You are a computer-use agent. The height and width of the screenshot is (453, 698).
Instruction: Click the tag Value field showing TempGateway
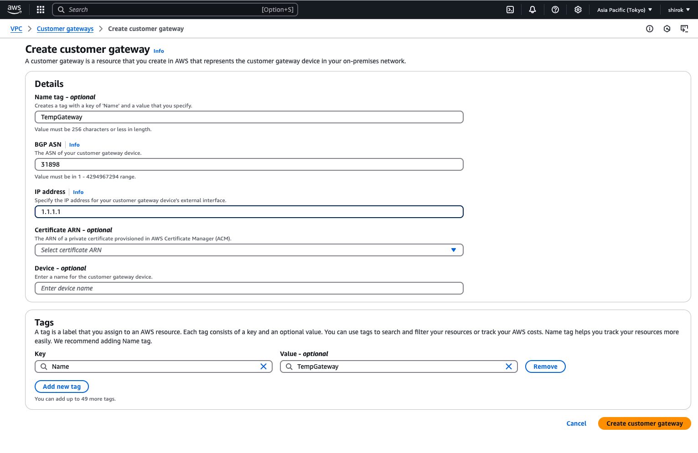399,366
